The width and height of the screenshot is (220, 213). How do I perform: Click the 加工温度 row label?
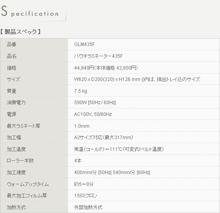coord(16,149)
